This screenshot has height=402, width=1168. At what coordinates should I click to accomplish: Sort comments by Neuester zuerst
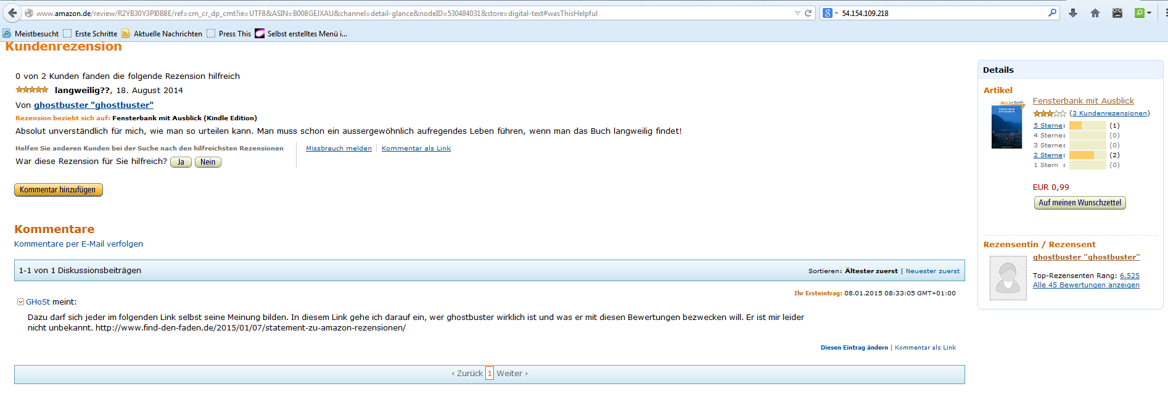click(x=932, y=271)
